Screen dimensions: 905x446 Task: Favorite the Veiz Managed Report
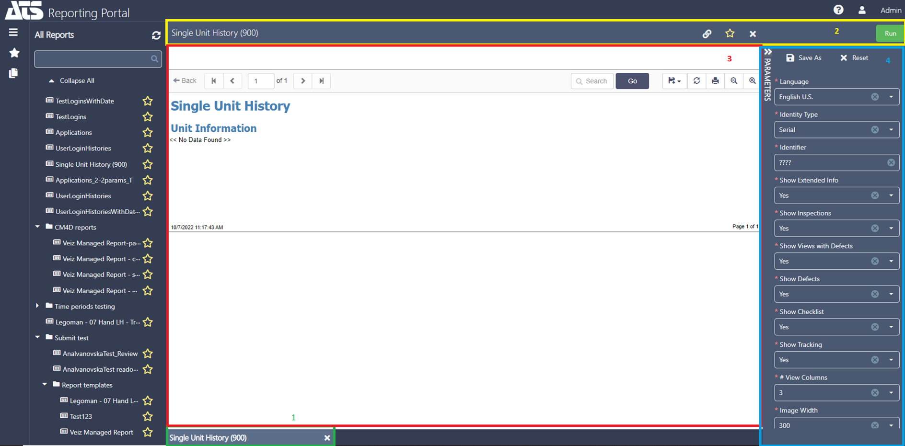click(x=147, y=432)
